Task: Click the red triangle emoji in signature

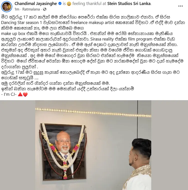Action: [20, 94]
